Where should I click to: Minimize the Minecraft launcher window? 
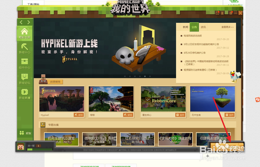236,13
